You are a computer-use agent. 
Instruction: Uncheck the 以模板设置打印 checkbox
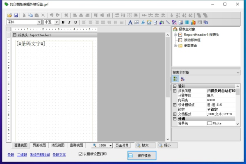80,154
